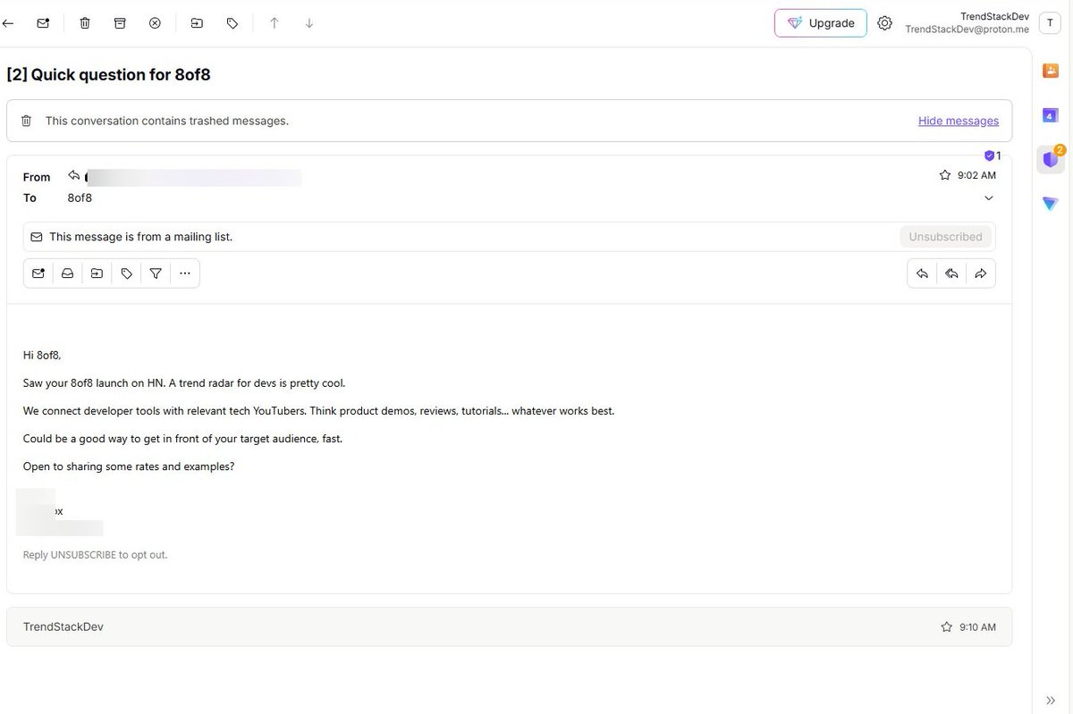Open Security Center shield panel
This screenshot has width=1073, height=714.
point(1051,160)
